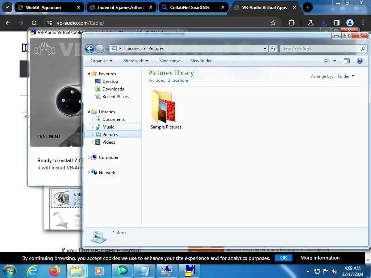Click the change view icon in Explorer
The image size is (371, 278).
[x=327, y=61]
